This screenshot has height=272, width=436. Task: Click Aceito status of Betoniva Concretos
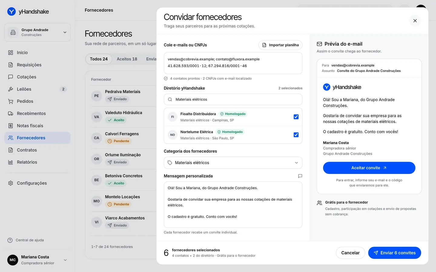tap(116, 183)
